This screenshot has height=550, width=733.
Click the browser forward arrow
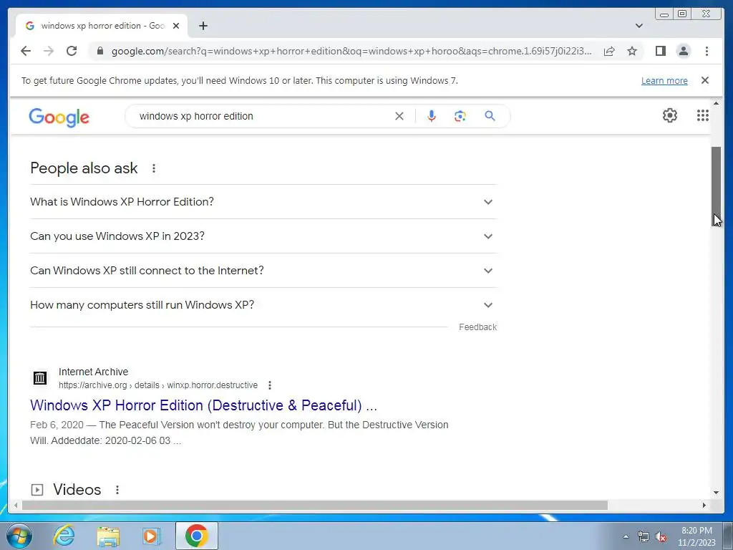pos(49,51)
